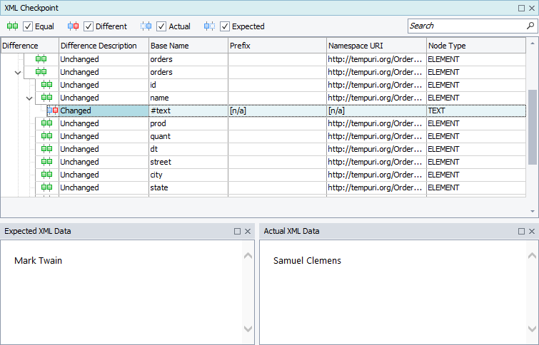Click the Actual filter icon in toolbar
Viewport: 539px width, 345px height.
(x=146, y=26)
